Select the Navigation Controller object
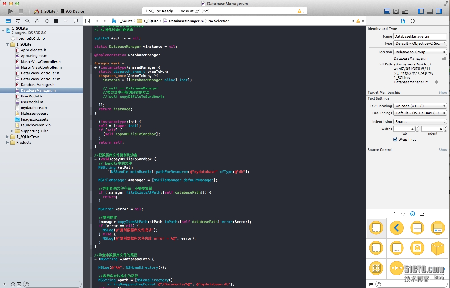The height and width of the screenshot is (288, 450). [x=397, y=228]
